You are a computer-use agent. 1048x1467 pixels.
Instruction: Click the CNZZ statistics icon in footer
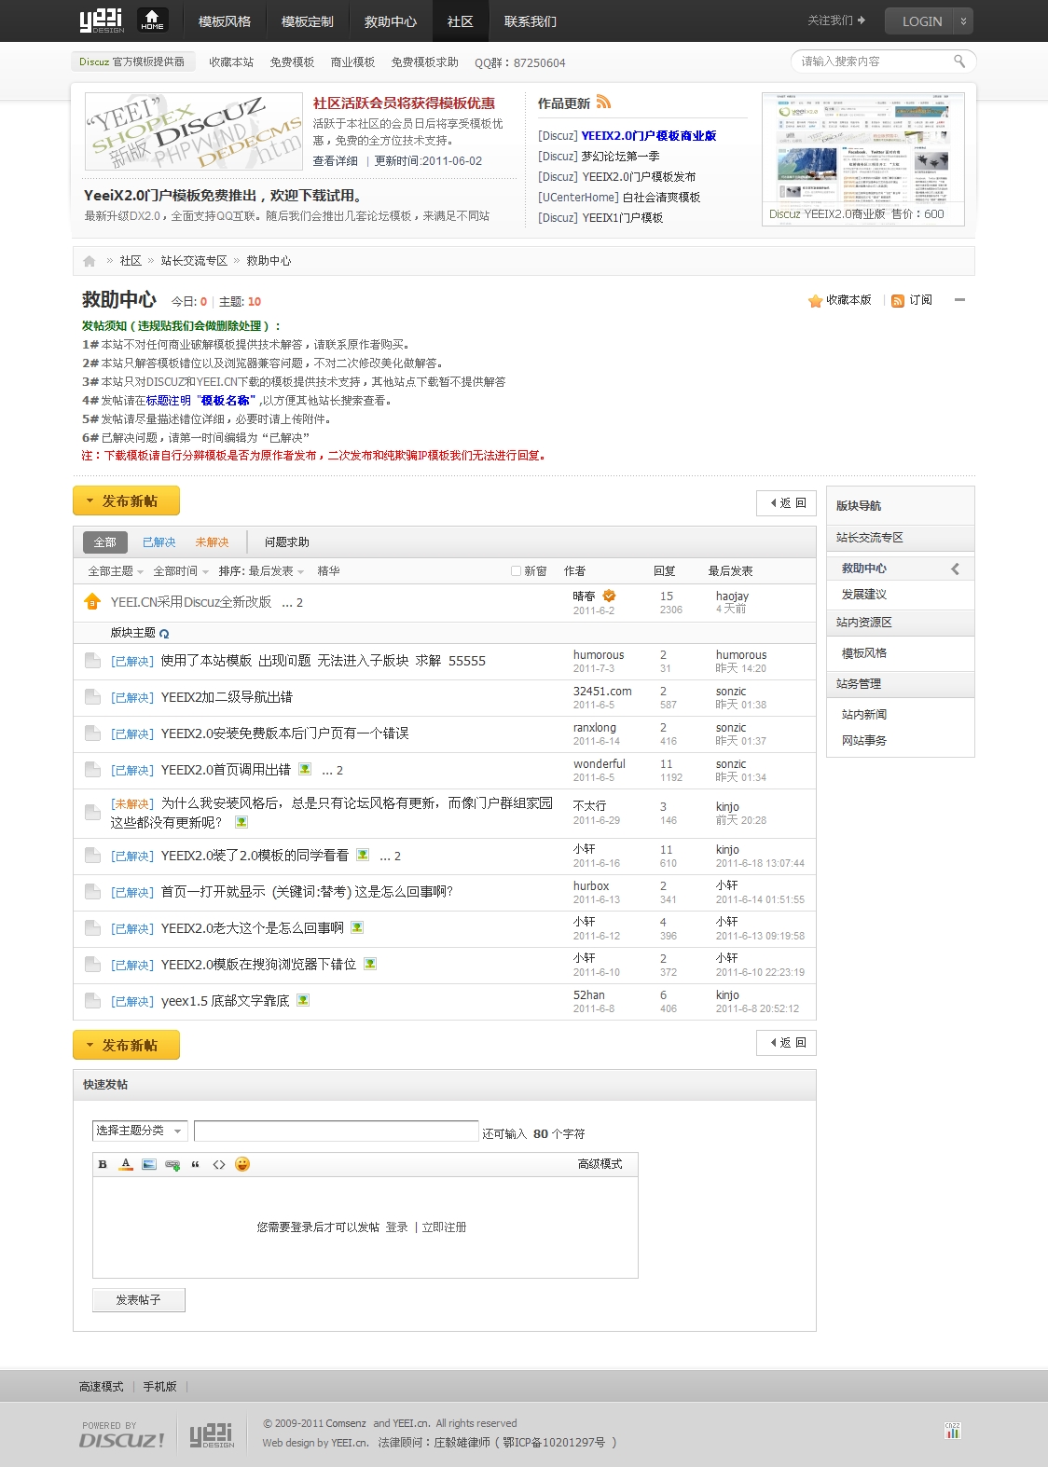pos(952,1431)
